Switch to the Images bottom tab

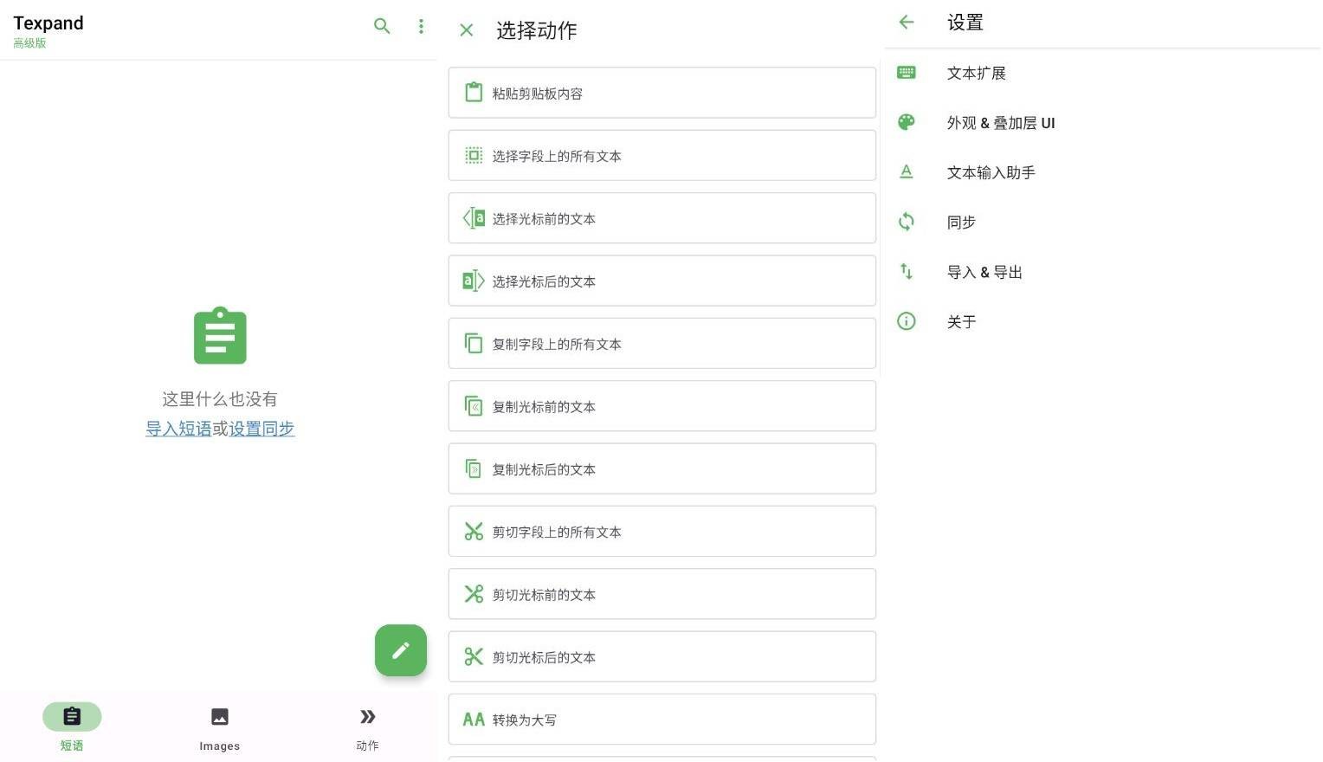[220, 726]
